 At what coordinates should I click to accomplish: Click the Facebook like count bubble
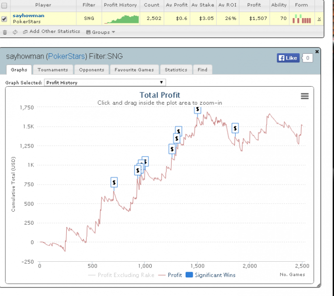[307, 58]
